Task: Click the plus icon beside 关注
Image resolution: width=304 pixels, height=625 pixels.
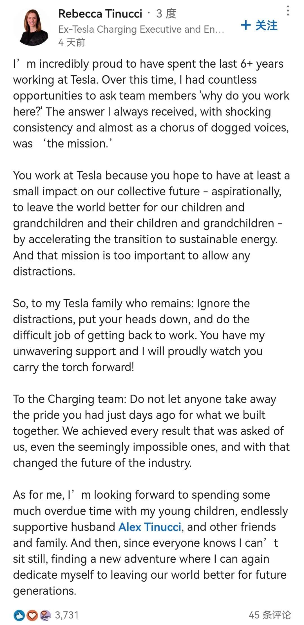Action: pyautogui.click(x=246, y=25)
